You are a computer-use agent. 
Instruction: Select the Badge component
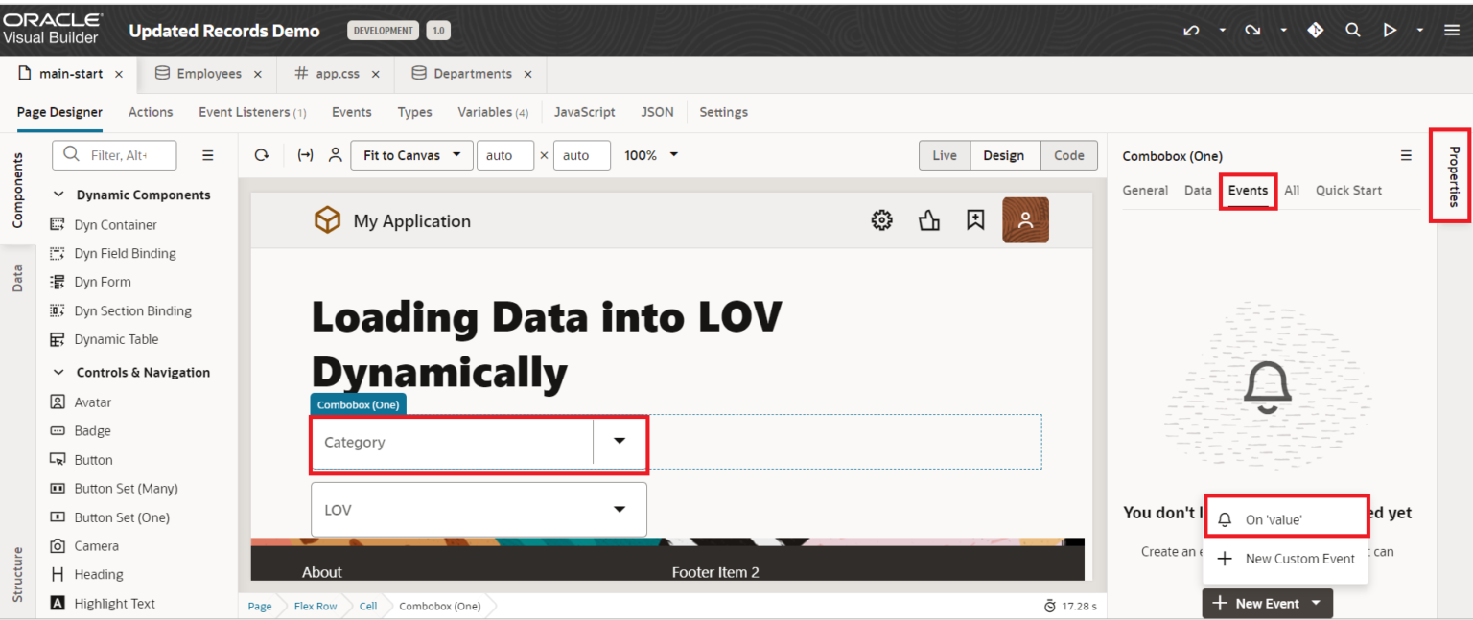coord(92,431)
